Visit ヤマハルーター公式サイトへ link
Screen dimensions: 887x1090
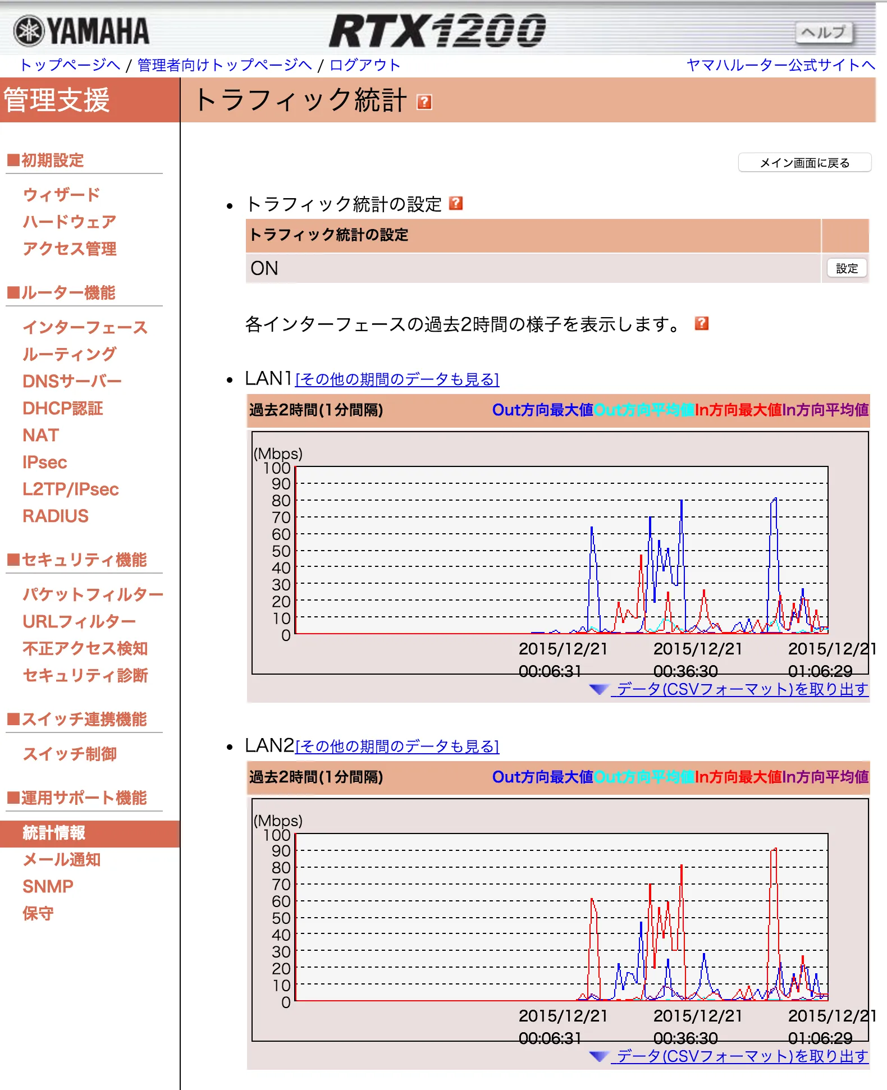click(x=781, y=65)
